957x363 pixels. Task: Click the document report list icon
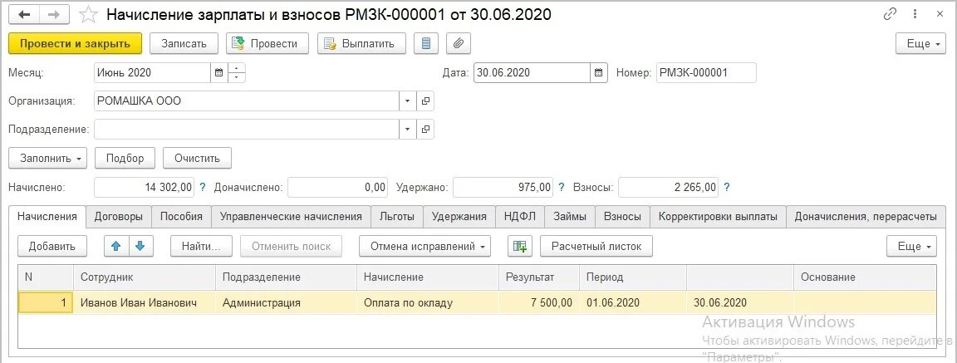point(427,43)
